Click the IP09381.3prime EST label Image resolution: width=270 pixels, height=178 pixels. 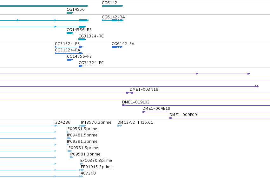point(82,142)
